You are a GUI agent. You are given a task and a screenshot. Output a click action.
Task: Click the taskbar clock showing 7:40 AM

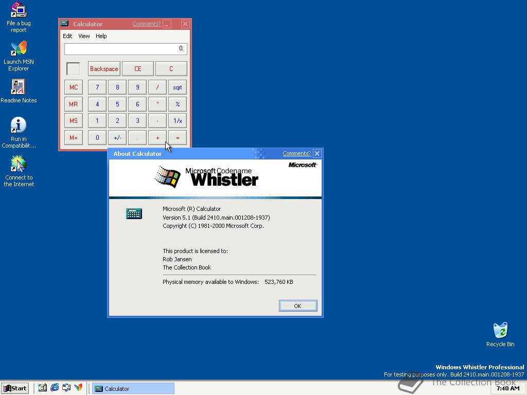(508, 388)
